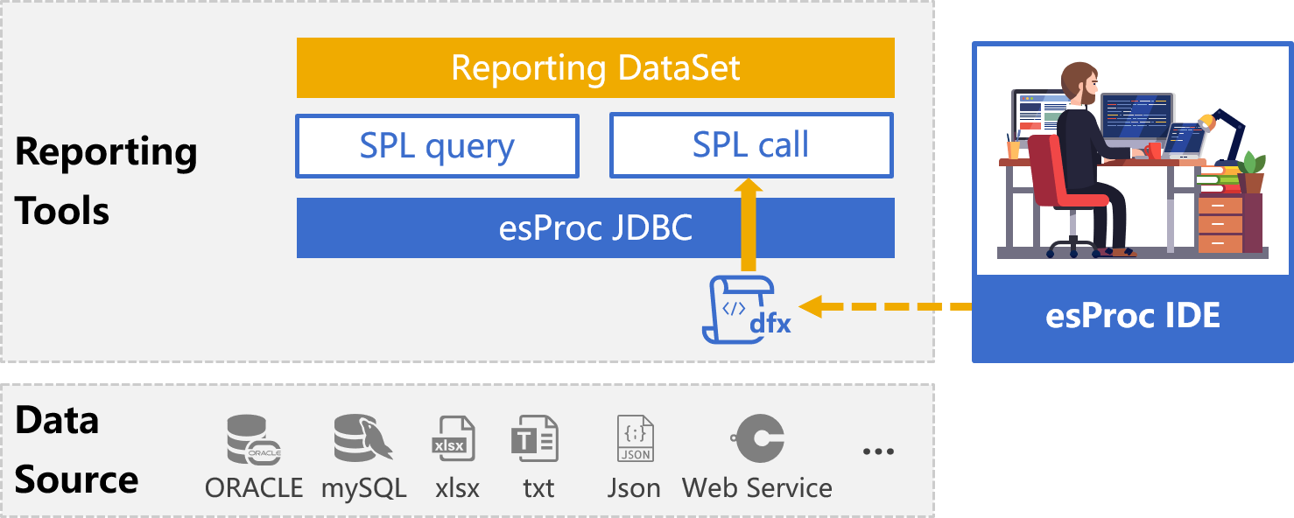The image size is (1294, 518).
Task: Select the xlsx file icon
Action: point(454,438)
